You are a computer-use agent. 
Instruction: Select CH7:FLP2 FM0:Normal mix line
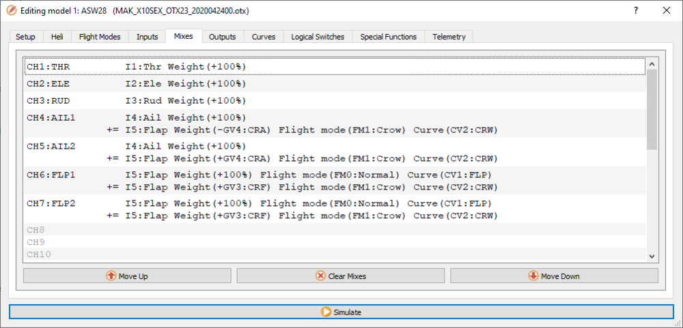point(335,204)
